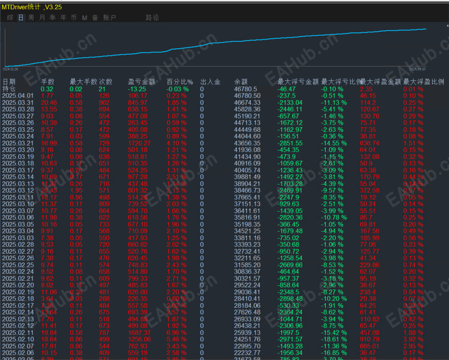Click max floating loss -2851.55

(290, 143)
